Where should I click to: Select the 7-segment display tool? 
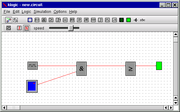tap(122, 20)
